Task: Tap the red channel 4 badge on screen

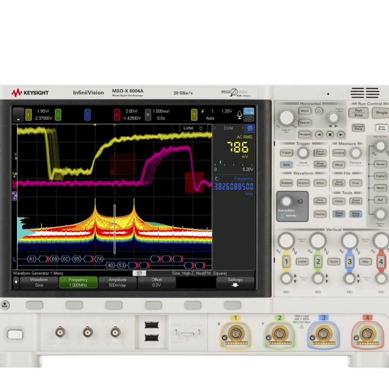Action: pyautogui.click(x=117, y=115)
